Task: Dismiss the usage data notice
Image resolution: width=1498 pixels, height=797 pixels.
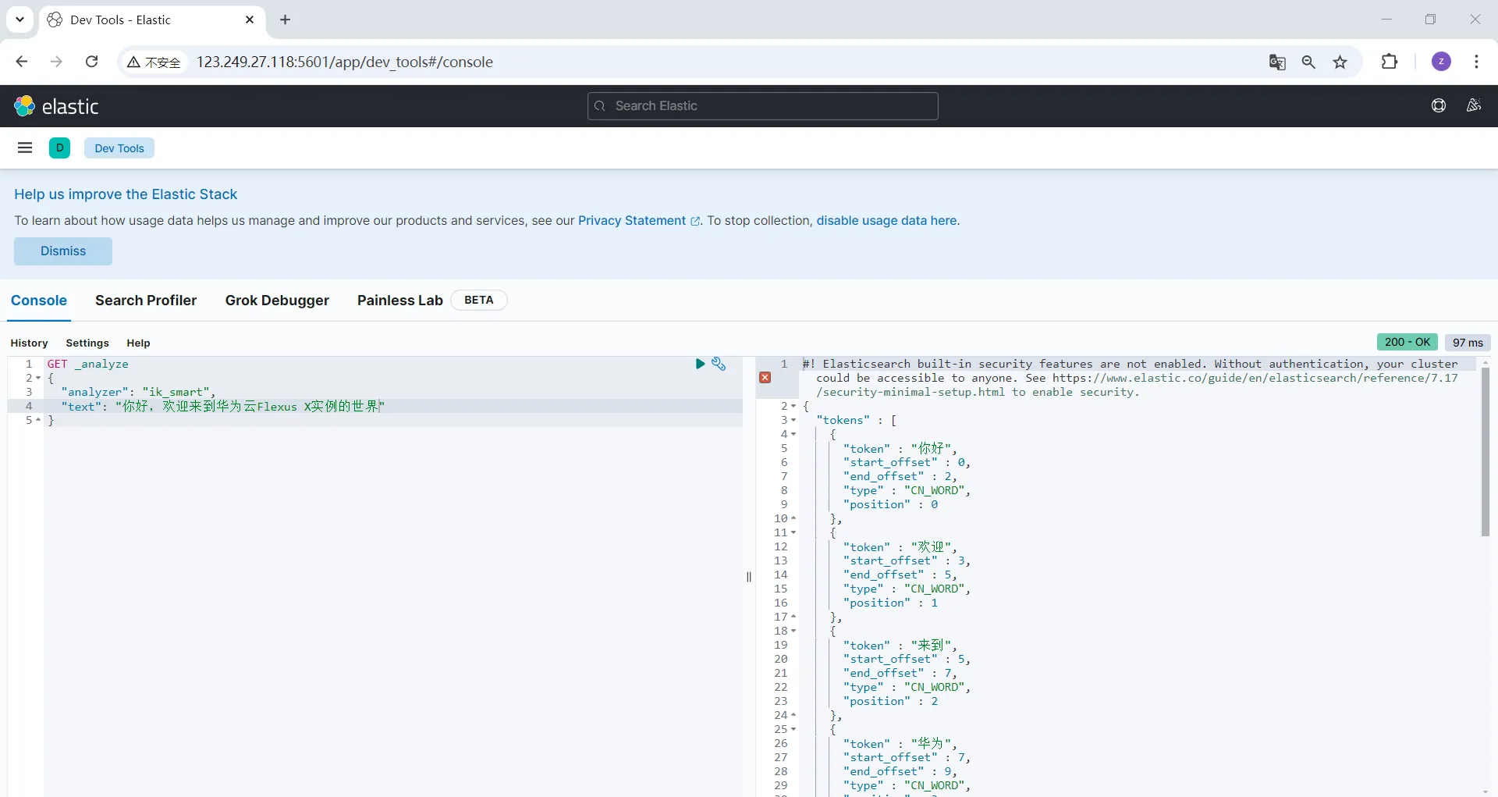Action: [x=63, y=251]
